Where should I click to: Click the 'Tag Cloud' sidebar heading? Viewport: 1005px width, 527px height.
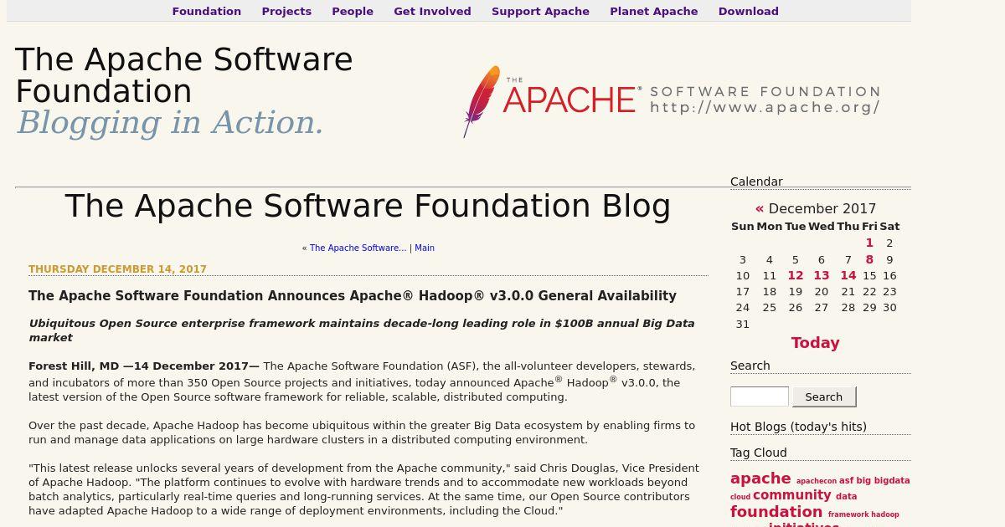(x=759, y=453)
